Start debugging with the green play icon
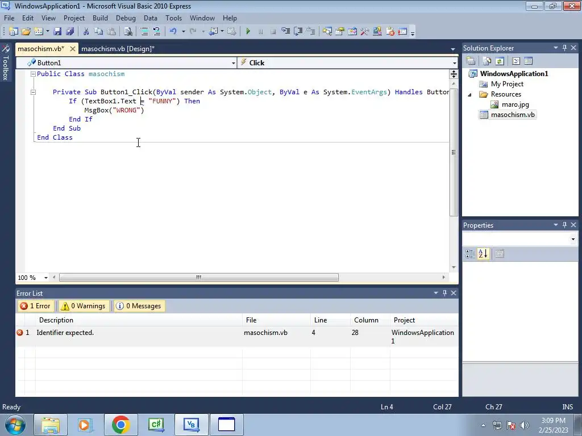Screen dimensions: 582x436 click(x=248, y=32)
